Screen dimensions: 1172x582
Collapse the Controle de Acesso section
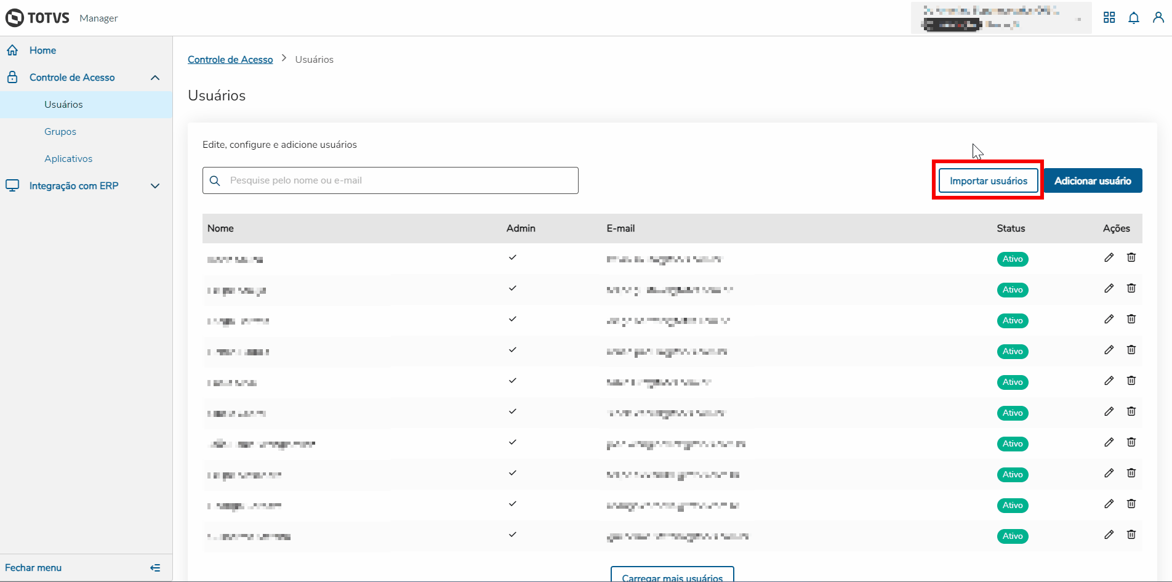coord(155,78)
